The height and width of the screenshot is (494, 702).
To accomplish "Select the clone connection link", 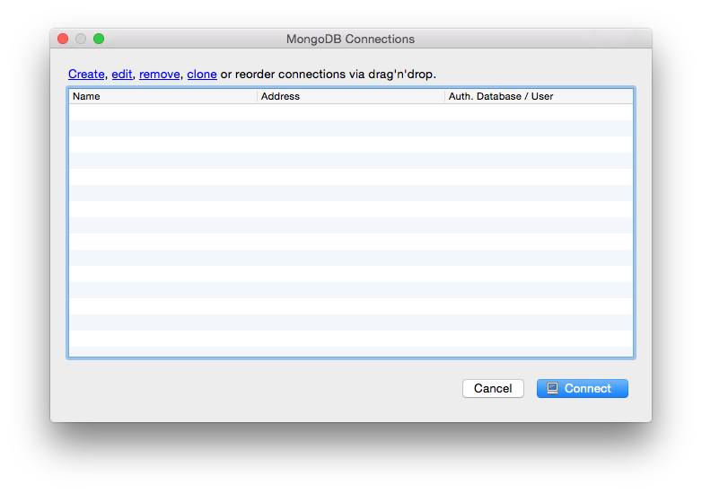I will click(201, 74).
